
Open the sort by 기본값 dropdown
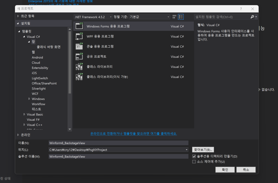click(x=149, y=17)
